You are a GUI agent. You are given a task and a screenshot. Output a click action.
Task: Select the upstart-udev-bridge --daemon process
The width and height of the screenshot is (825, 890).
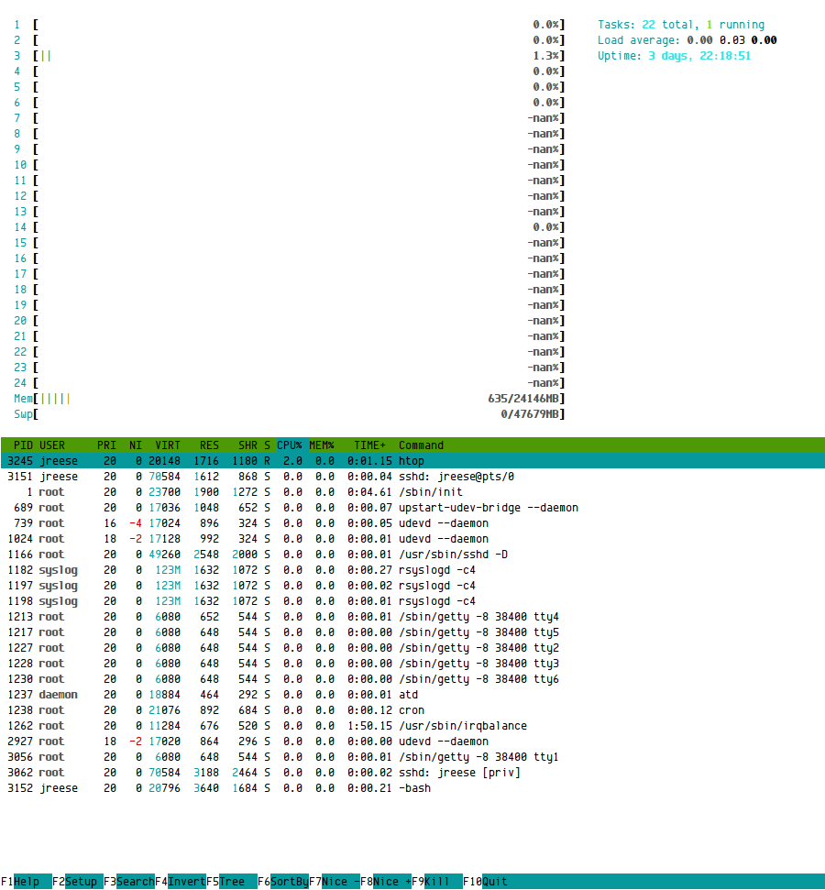(x=412, y=508)
